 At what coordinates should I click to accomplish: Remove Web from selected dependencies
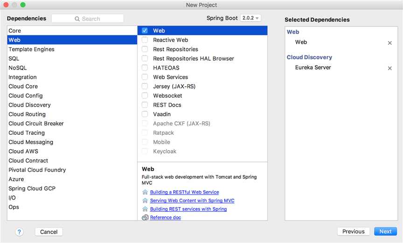[x=390, y=43]
